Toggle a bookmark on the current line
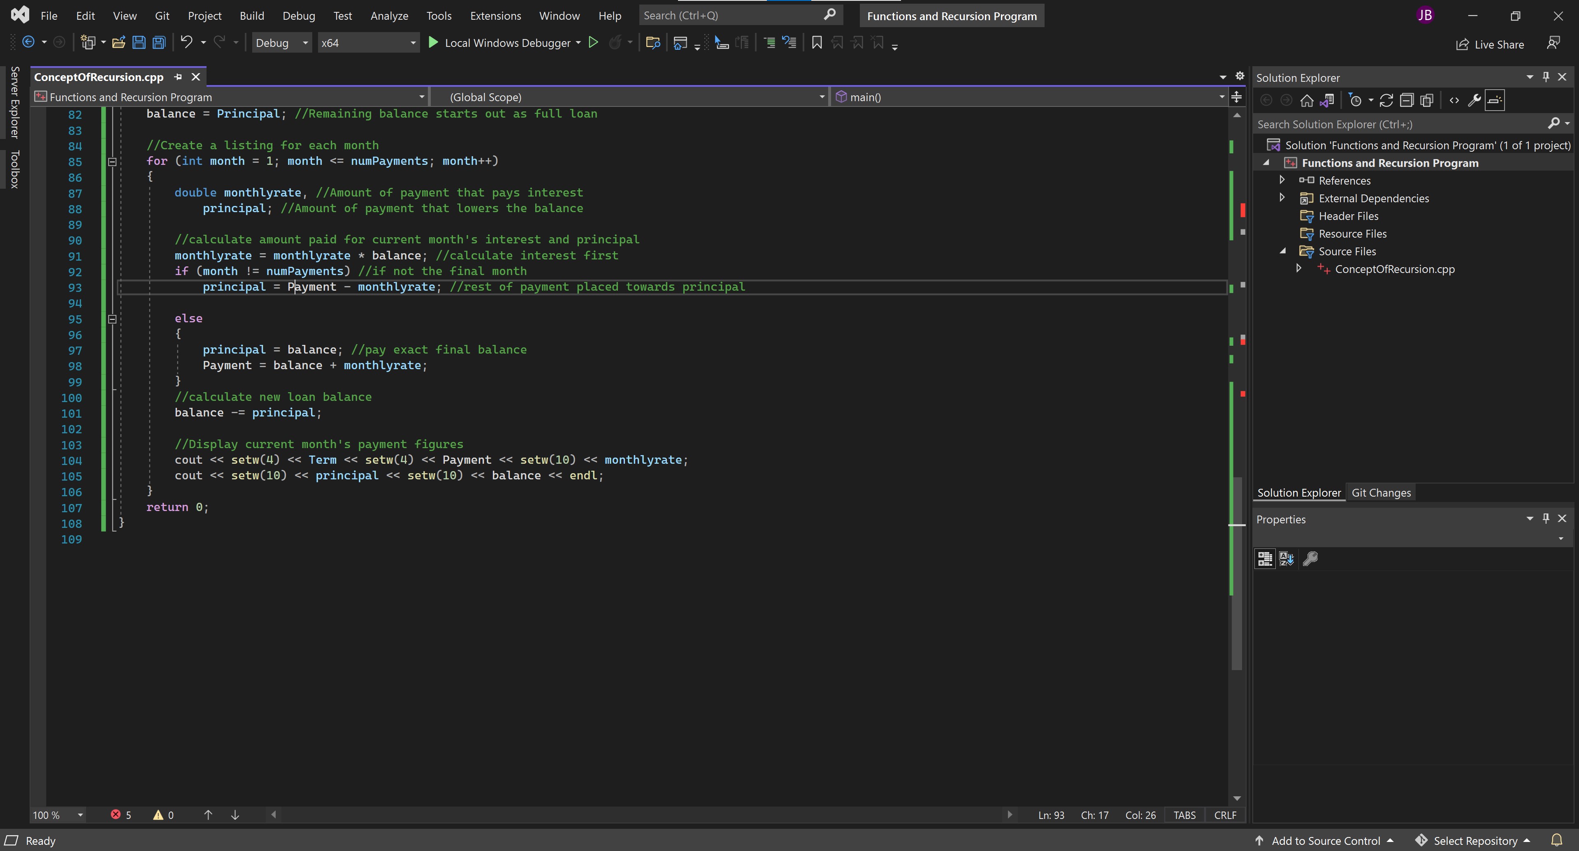This screenshot has width=1579, height=851. tap(817, 42)
